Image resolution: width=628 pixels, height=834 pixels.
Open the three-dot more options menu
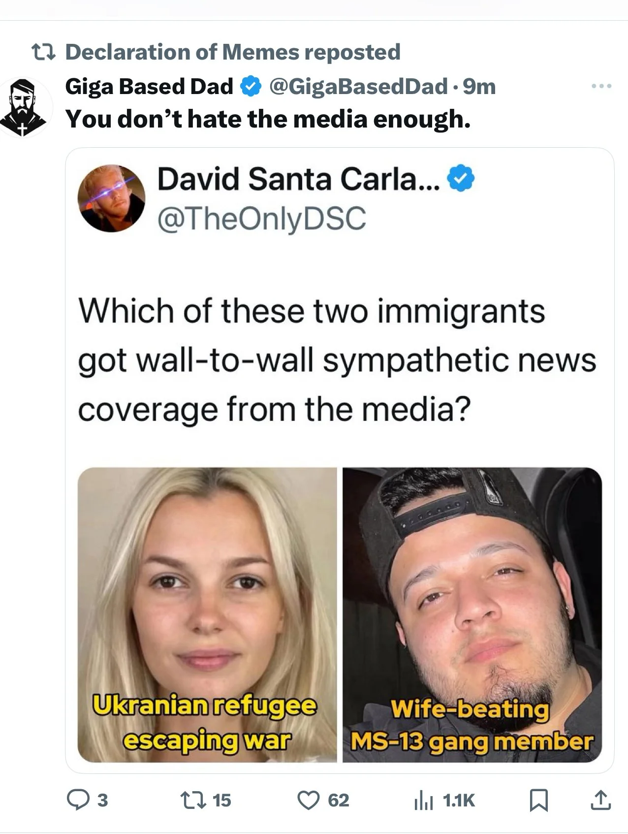pos(601,86)
